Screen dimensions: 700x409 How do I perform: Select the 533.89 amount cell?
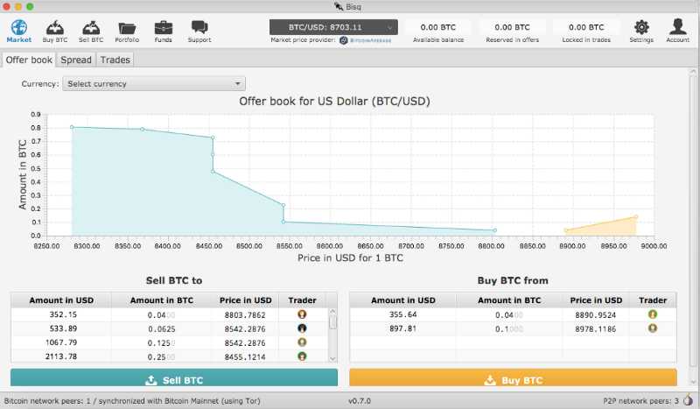coord(61,328)
